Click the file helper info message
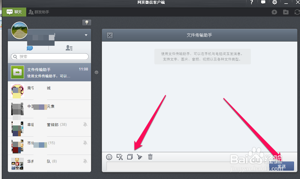 pos(202,57)
